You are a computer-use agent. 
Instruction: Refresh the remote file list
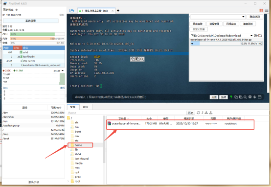tap(198, 113)
